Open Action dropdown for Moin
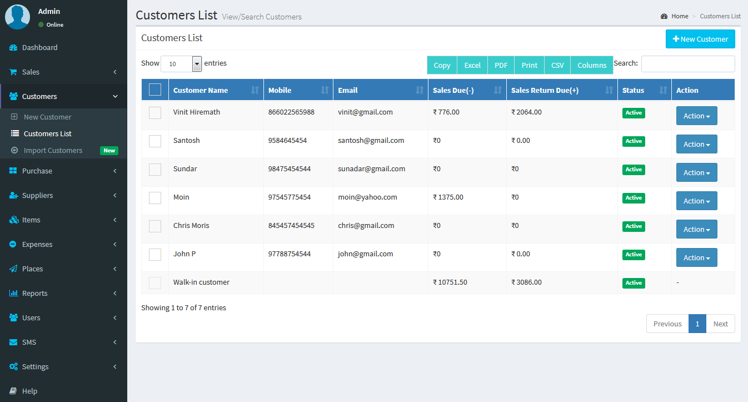Viewport: 748px width, 402px height. (x=697, y=201)
